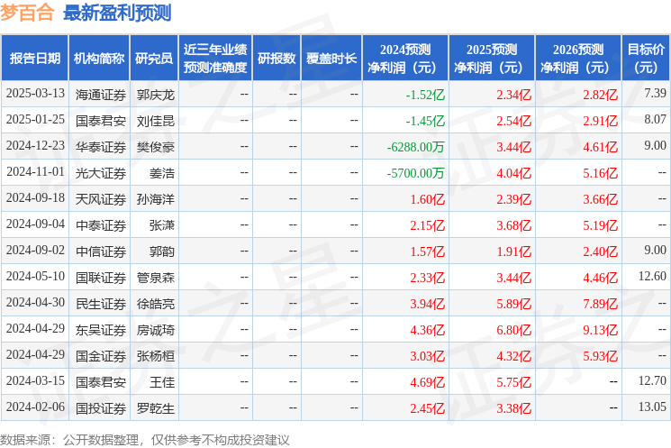
Task: Click target price 7.39
Action: tap(655, 93)
